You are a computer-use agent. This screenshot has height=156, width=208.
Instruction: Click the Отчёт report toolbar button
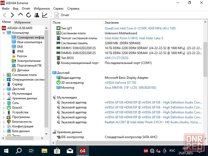[62, 15]
